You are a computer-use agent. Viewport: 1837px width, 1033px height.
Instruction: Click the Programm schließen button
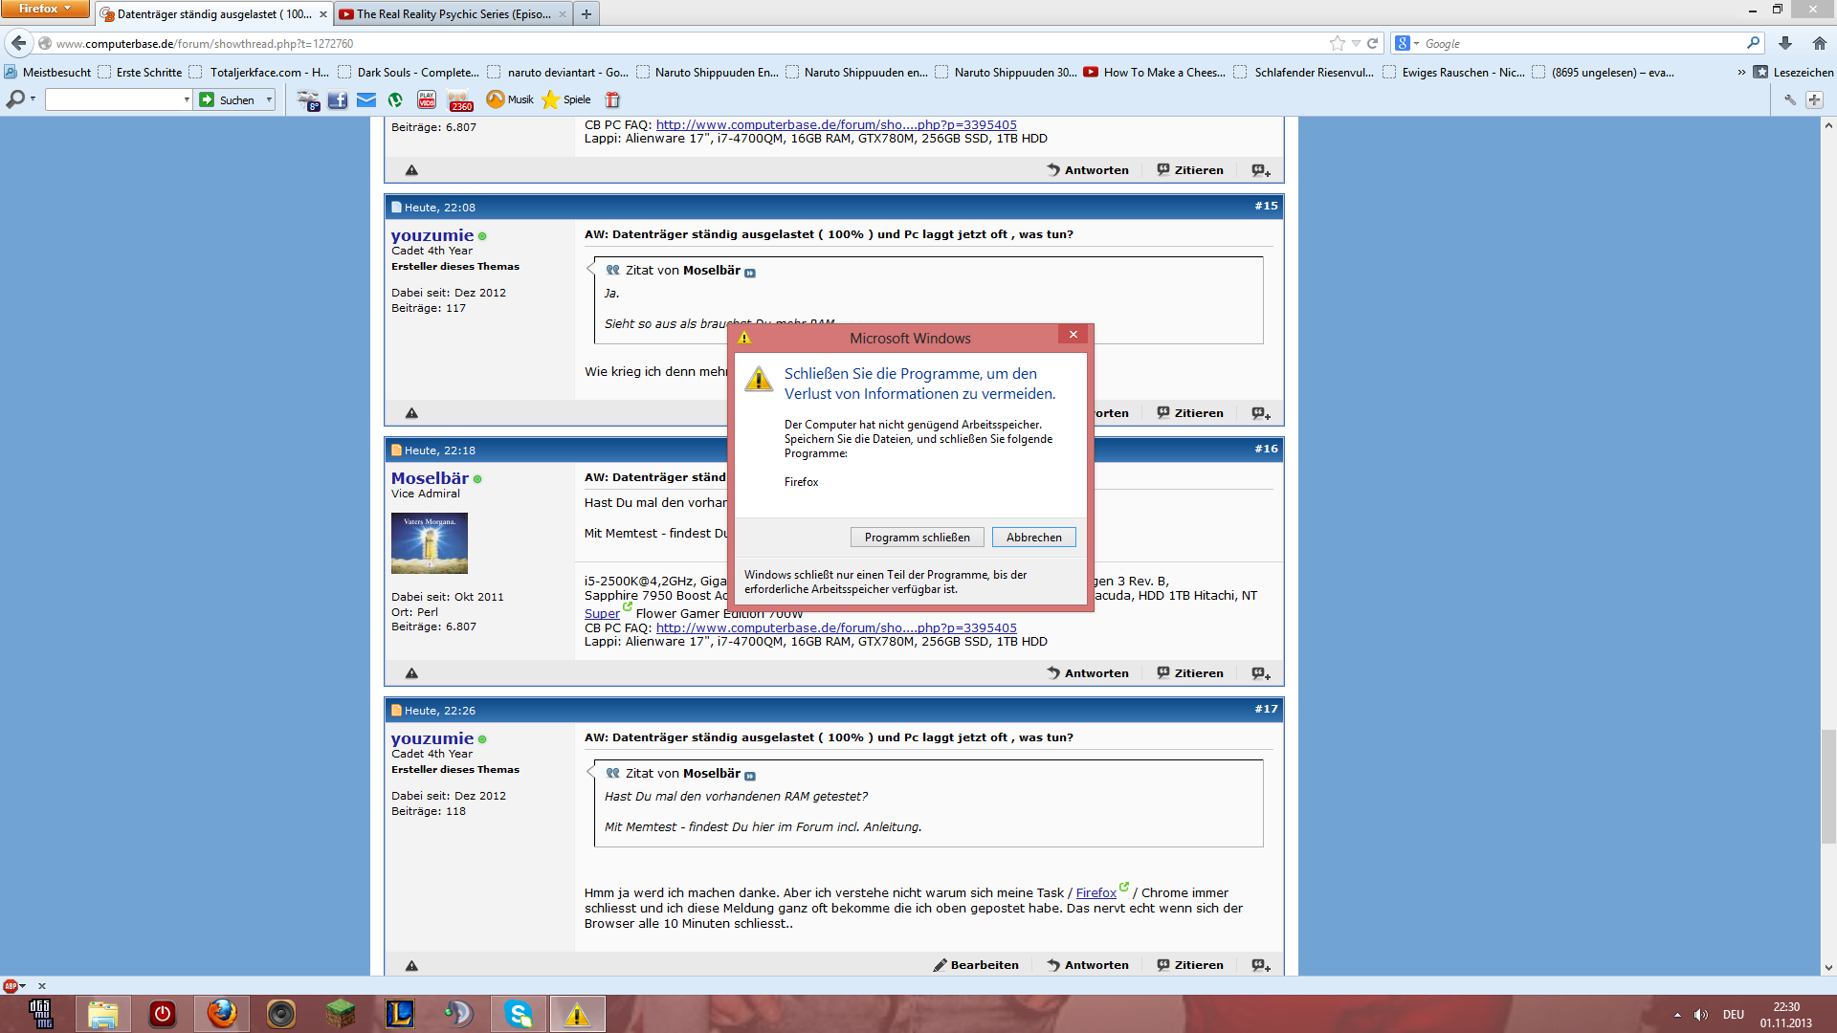tap(917, 538)
